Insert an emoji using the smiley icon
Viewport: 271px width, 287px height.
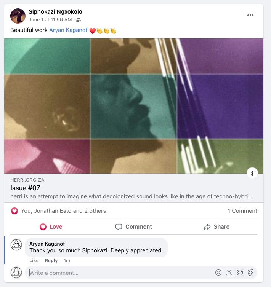pos(218,273)
